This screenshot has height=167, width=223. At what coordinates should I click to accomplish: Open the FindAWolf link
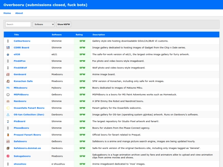point(20,68)
